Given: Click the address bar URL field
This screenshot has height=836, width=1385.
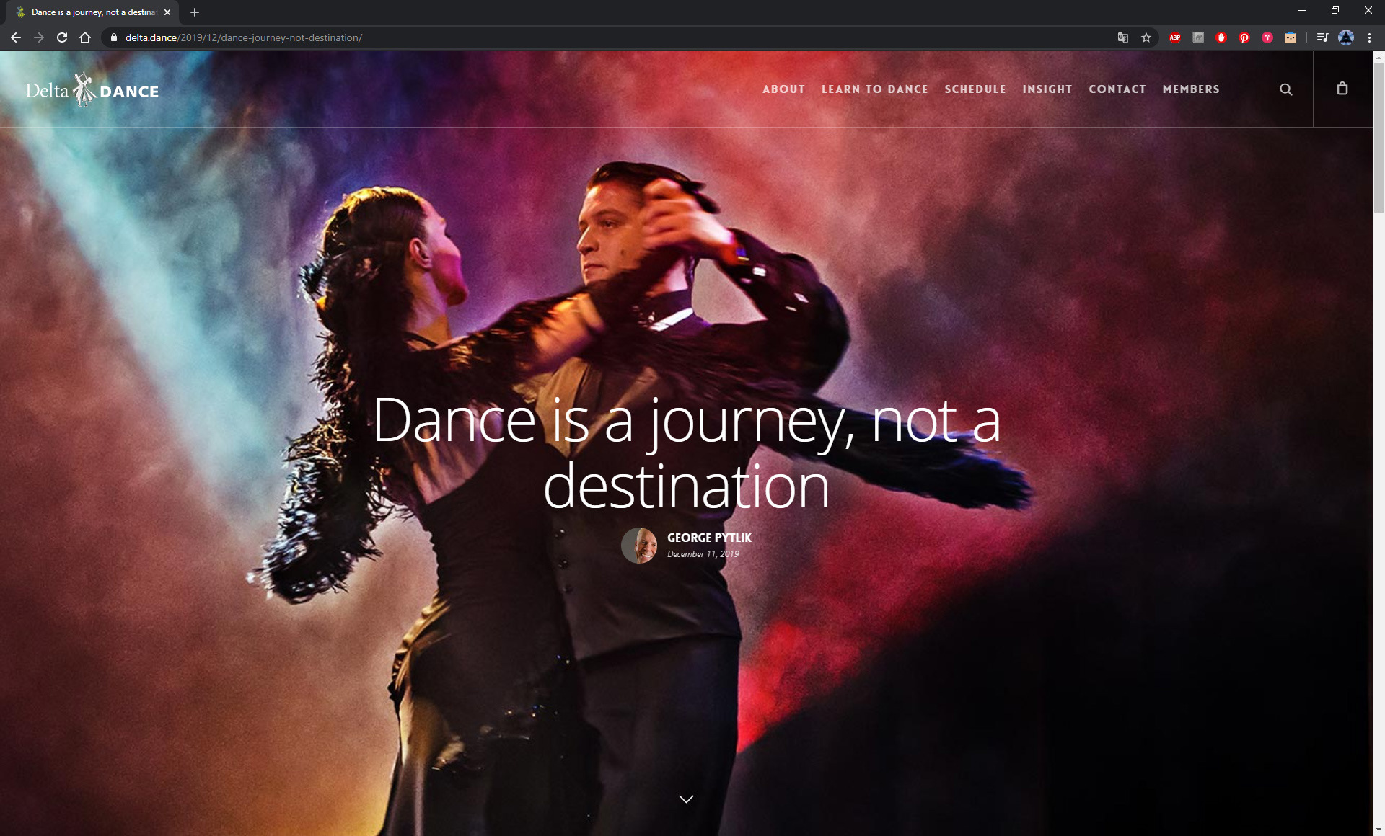Looking at the screenshot, I should pyautogui.click(x=505, y=37).
